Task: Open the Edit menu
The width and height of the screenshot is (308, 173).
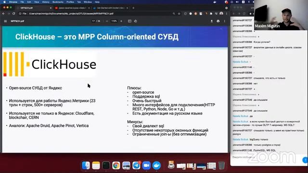Action: coord(29,2)
